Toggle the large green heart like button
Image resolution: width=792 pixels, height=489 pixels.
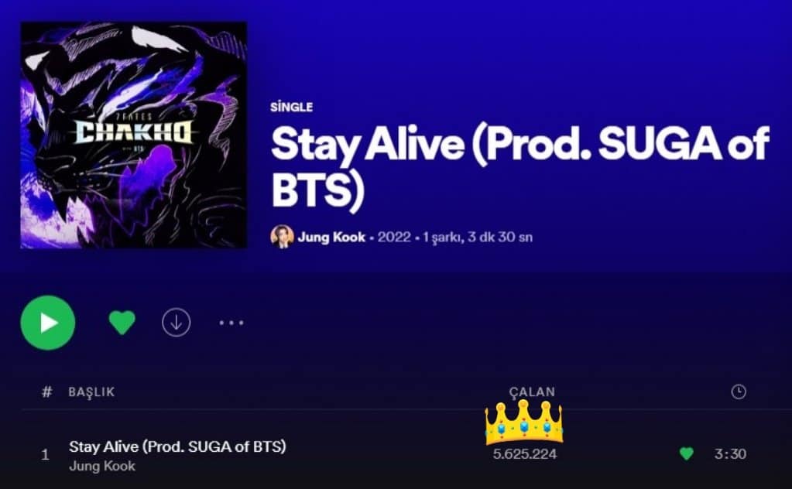pos(122,323)
